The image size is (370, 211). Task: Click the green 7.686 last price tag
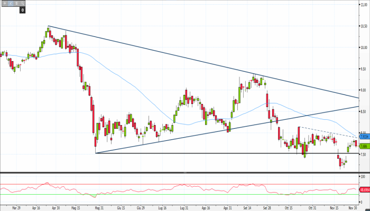click(x=364, y=146)
